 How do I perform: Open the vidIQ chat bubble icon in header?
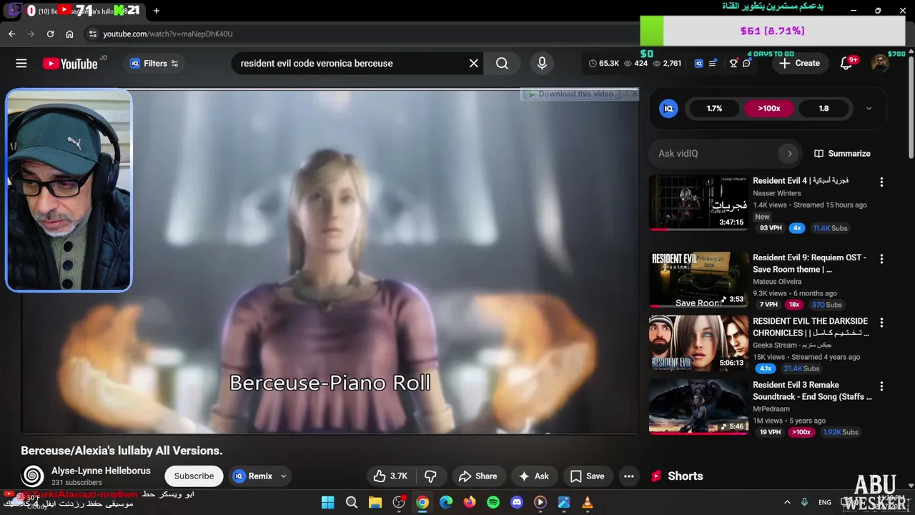click(746, 63)
